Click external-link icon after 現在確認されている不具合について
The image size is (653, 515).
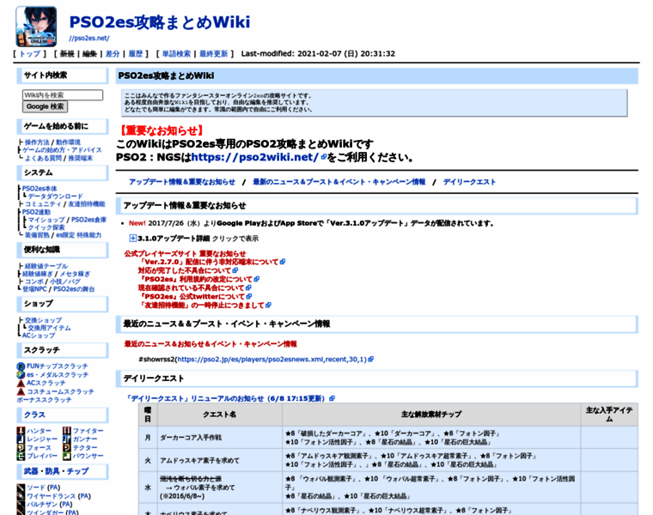point(248,288)
